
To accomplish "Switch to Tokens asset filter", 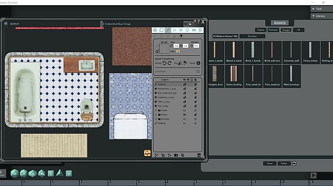I will click(x=261, y=30).
